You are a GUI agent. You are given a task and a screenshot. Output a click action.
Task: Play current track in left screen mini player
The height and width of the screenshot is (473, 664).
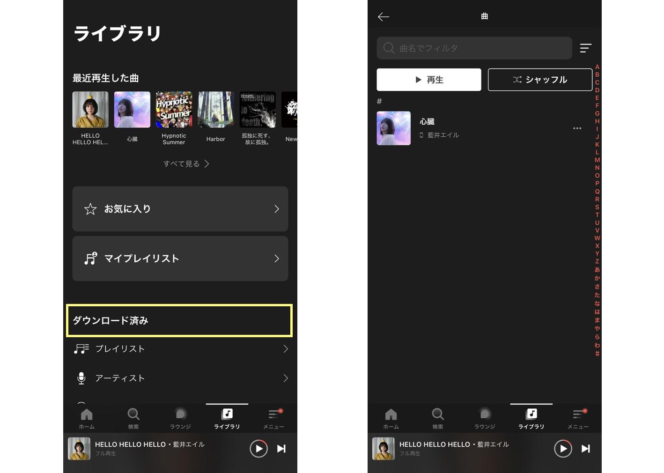[258, 449]
